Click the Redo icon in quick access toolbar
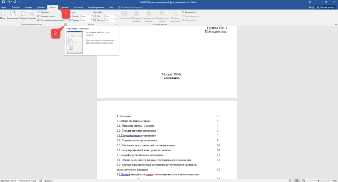338x182 pixels. tap(15, 2)
